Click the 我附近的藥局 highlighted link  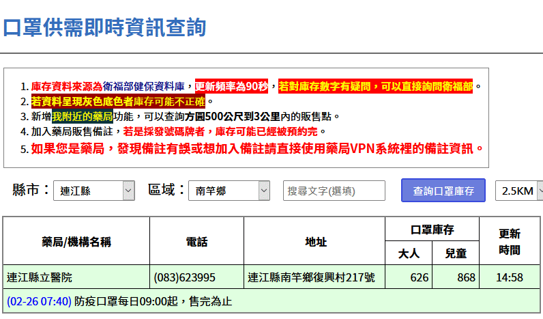(83, 117)
